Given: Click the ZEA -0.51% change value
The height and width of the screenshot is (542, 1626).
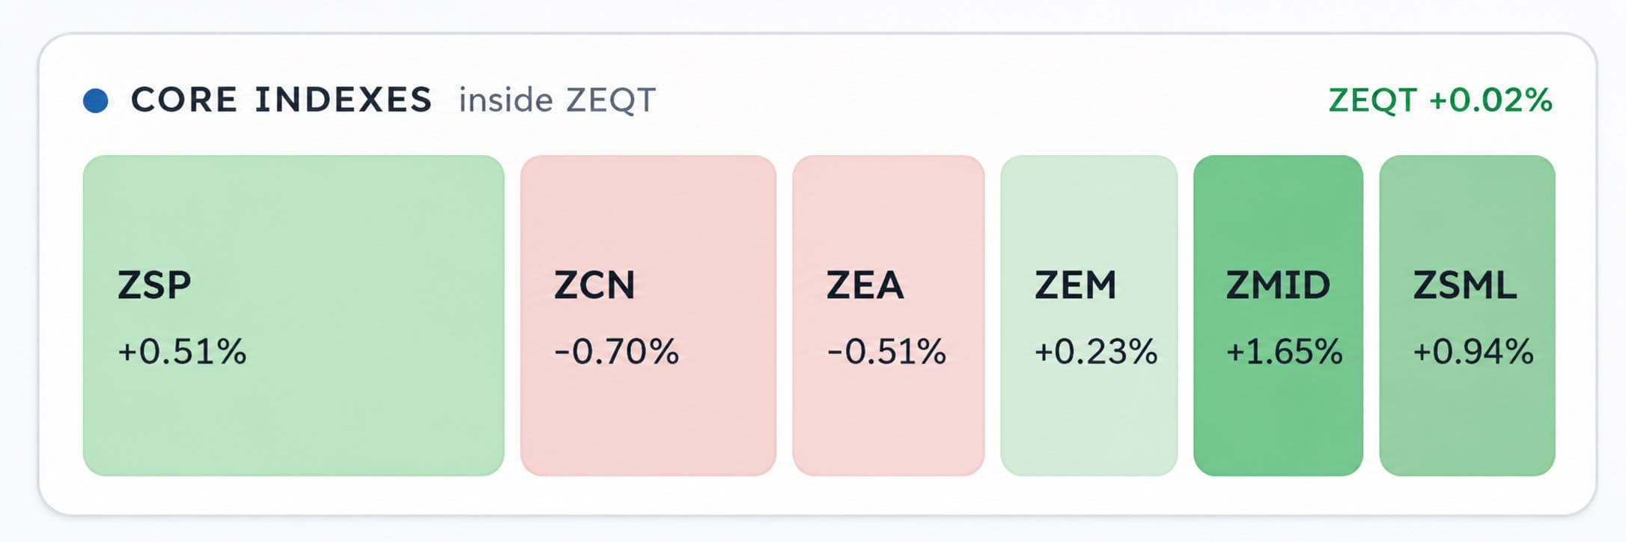Looking at the screenshot, I should click(x=886, y=352).
